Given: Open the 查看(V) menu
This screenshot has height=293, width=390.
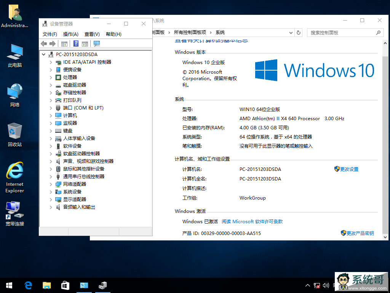Looking at the screenshot, I should coord(92,34).
